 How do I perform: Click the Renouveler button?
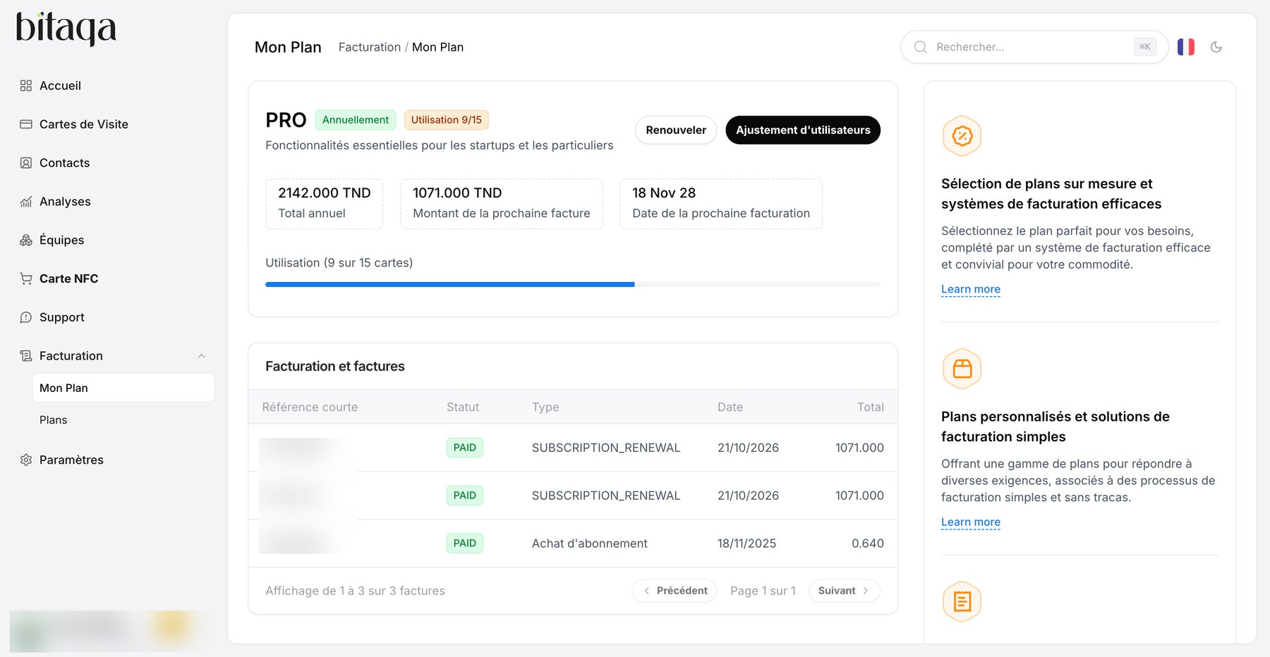[676, 130]
